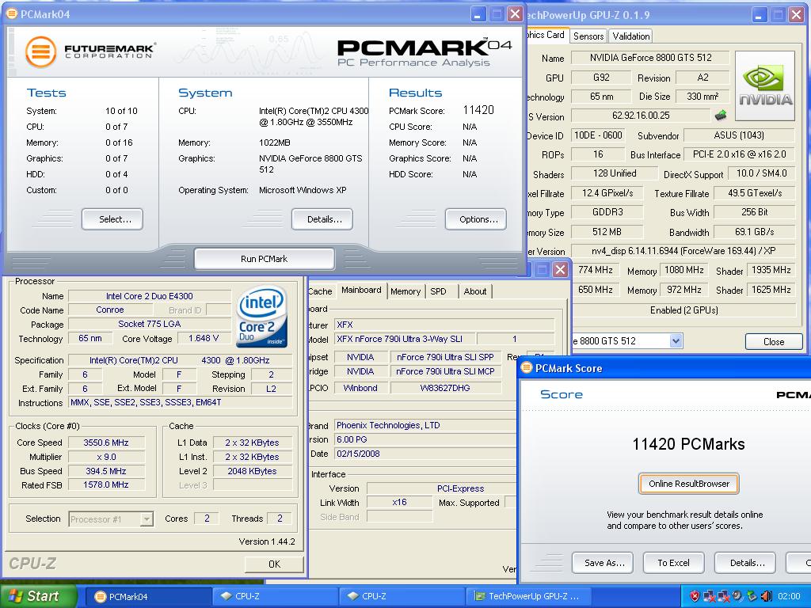
Task: Click the Bus Speed value 394.5 MHz
Action: (106, 471)
